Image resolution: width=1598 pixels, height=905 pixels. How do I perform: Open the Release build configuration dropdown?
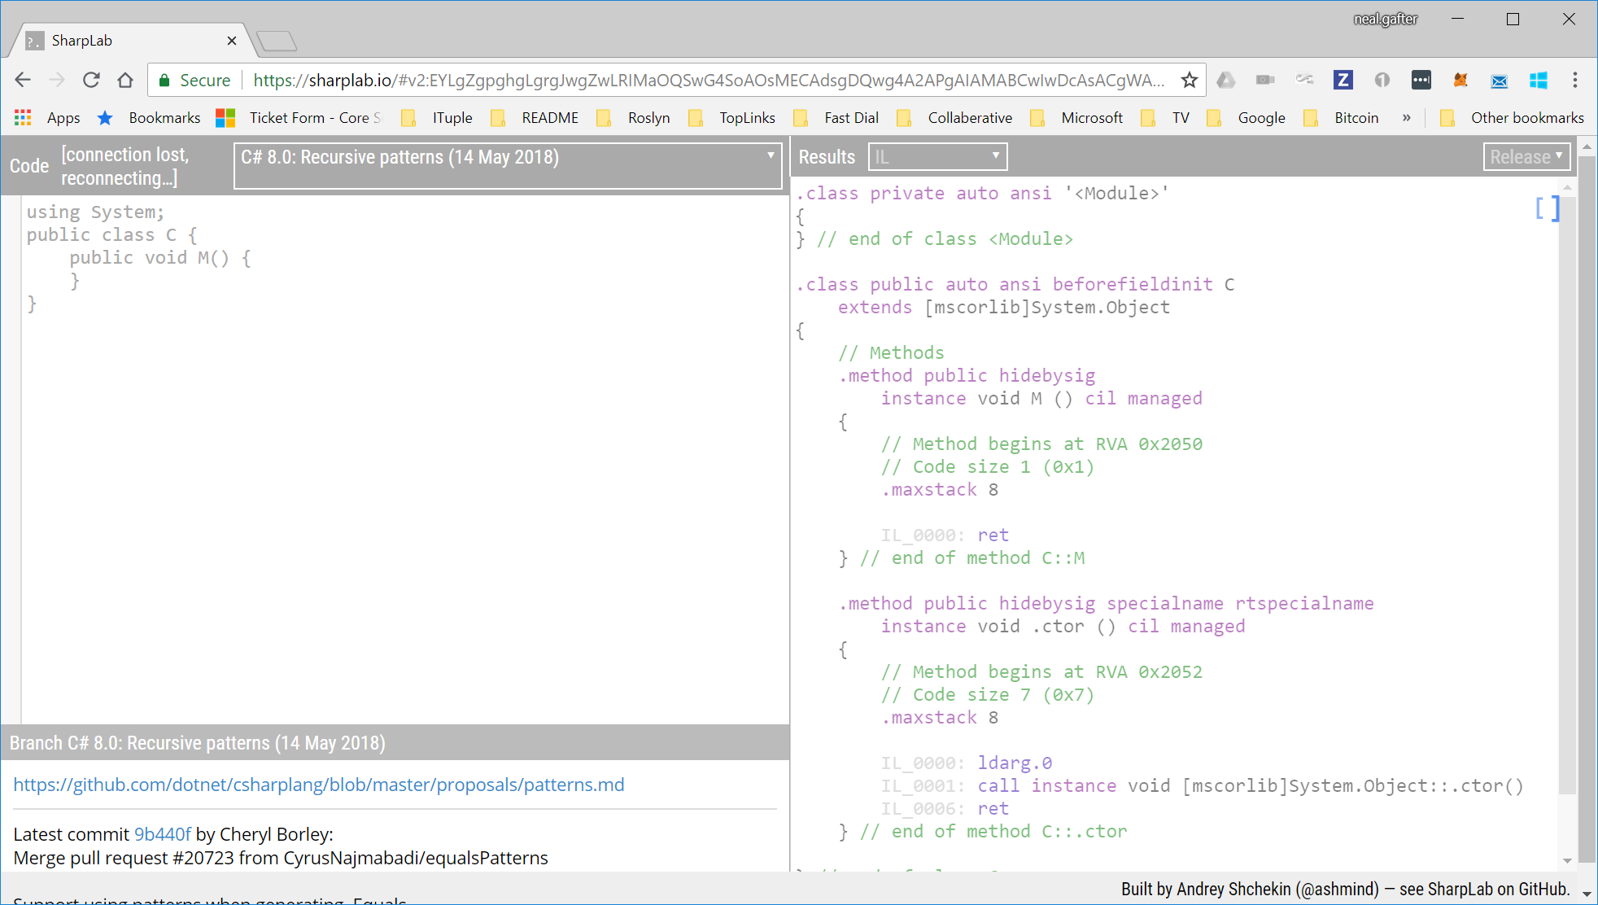pos(1526,156)
